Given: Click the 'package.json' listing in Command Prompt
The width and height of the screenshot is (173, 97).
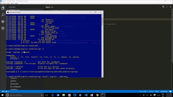Looking at the screenshot, I should coord(51,38).
